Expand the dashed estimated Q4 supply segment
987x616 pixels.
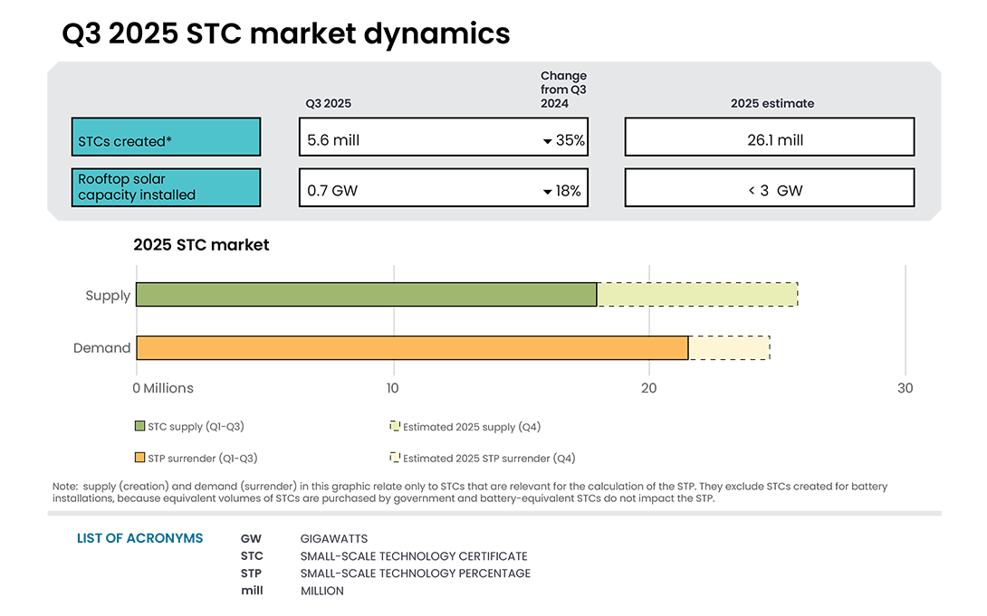pyautogui.click(x=697, y=294)
